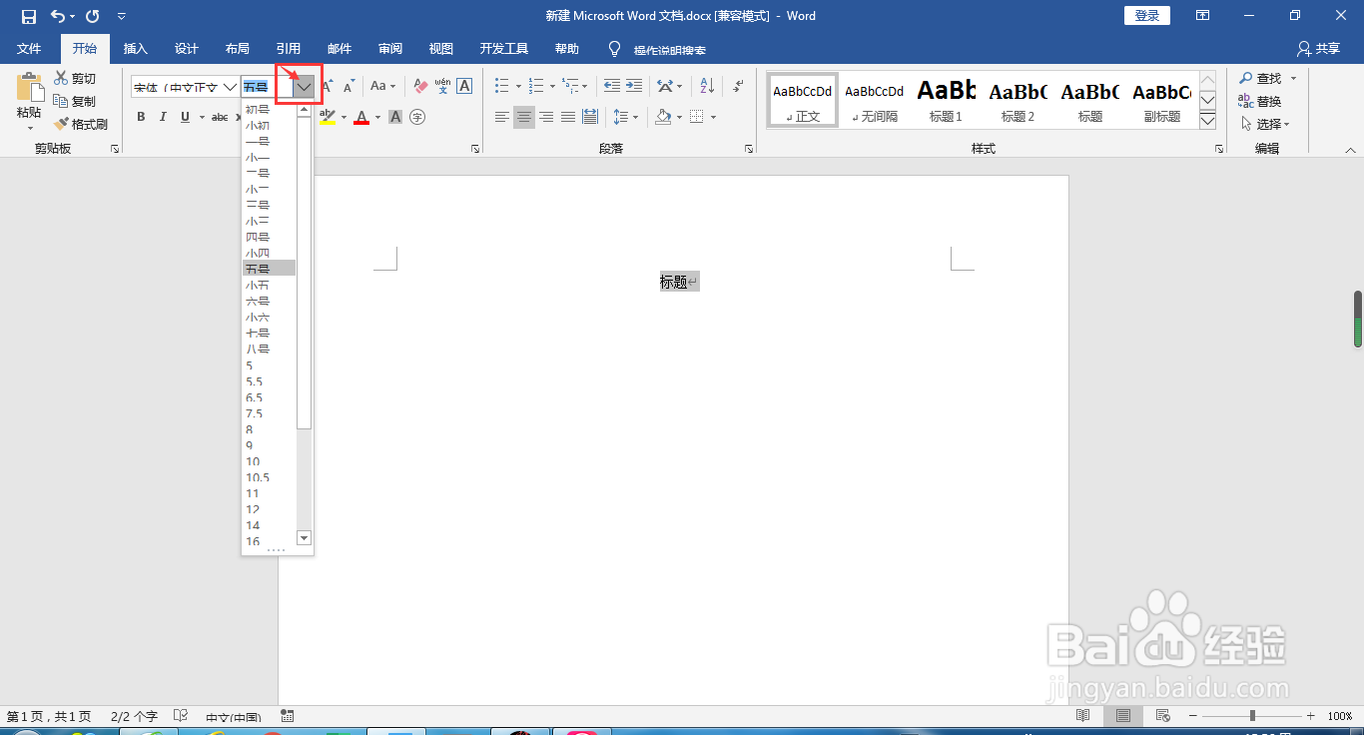
Task: Toggle Align Left paragraph alignment
Action: click(x=502, y=117)
